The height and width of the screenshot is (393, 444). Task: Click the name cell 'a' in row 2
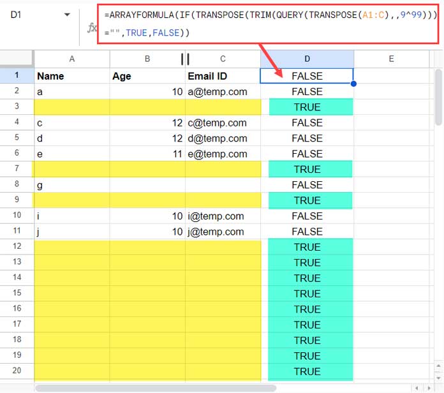[x=72, y=91]
